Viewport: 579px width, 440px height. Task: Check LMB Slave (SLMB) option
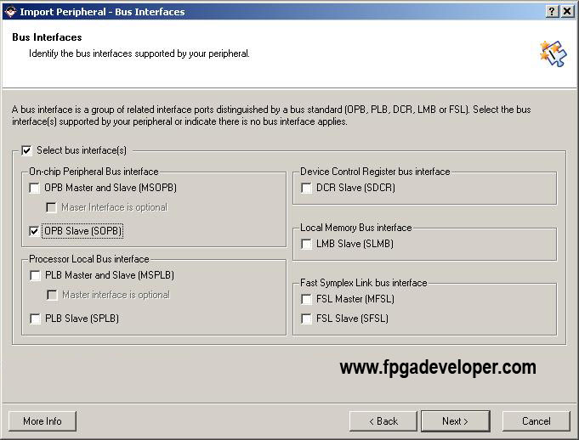pyautogui.click(x=306, y=244)
